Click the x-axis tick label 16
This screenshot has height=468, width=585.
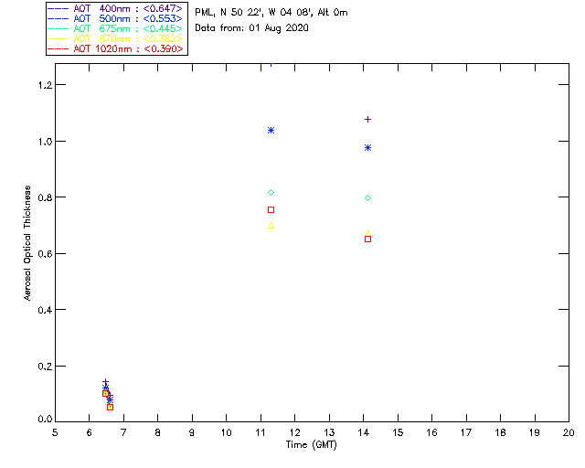tap(431, 432)
